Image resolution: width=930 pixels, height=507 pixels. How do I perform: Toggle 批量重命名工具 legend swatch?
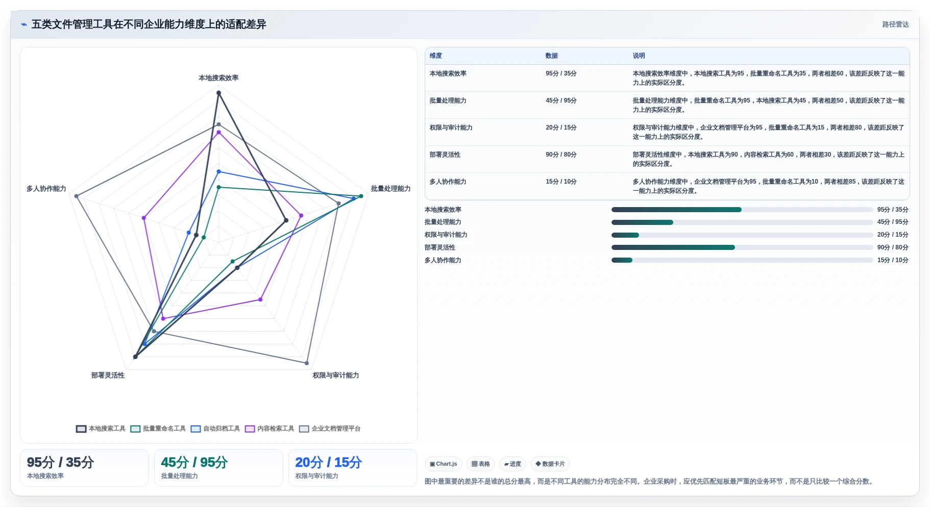pos(135,429)
